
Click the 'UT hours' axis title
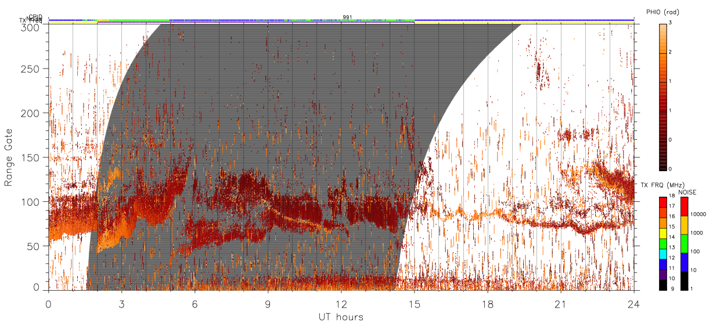pos(341,317)
